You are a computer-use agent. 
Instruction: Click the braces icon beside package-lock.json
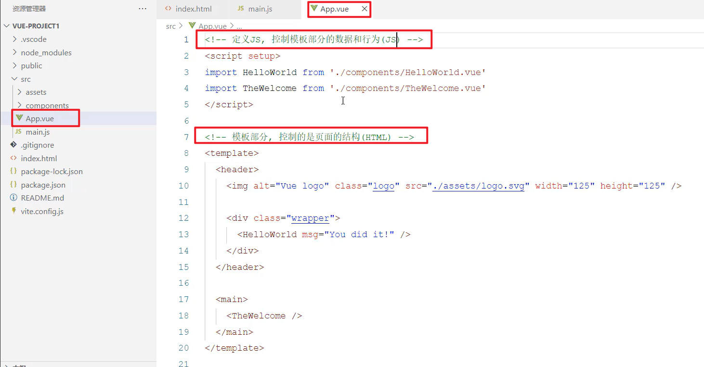[13, 171]
